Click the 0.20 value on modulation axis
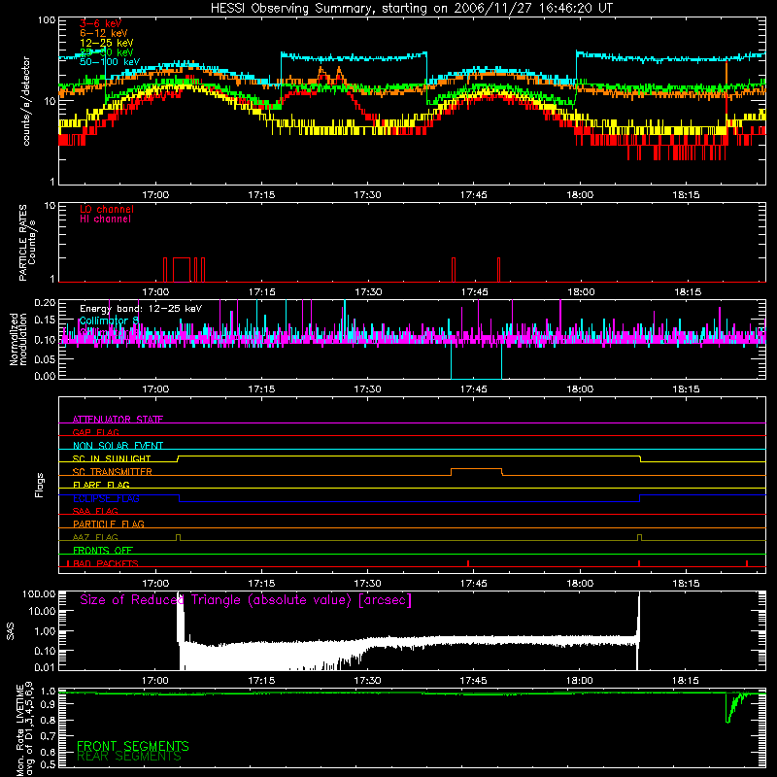 click(45, 302)
